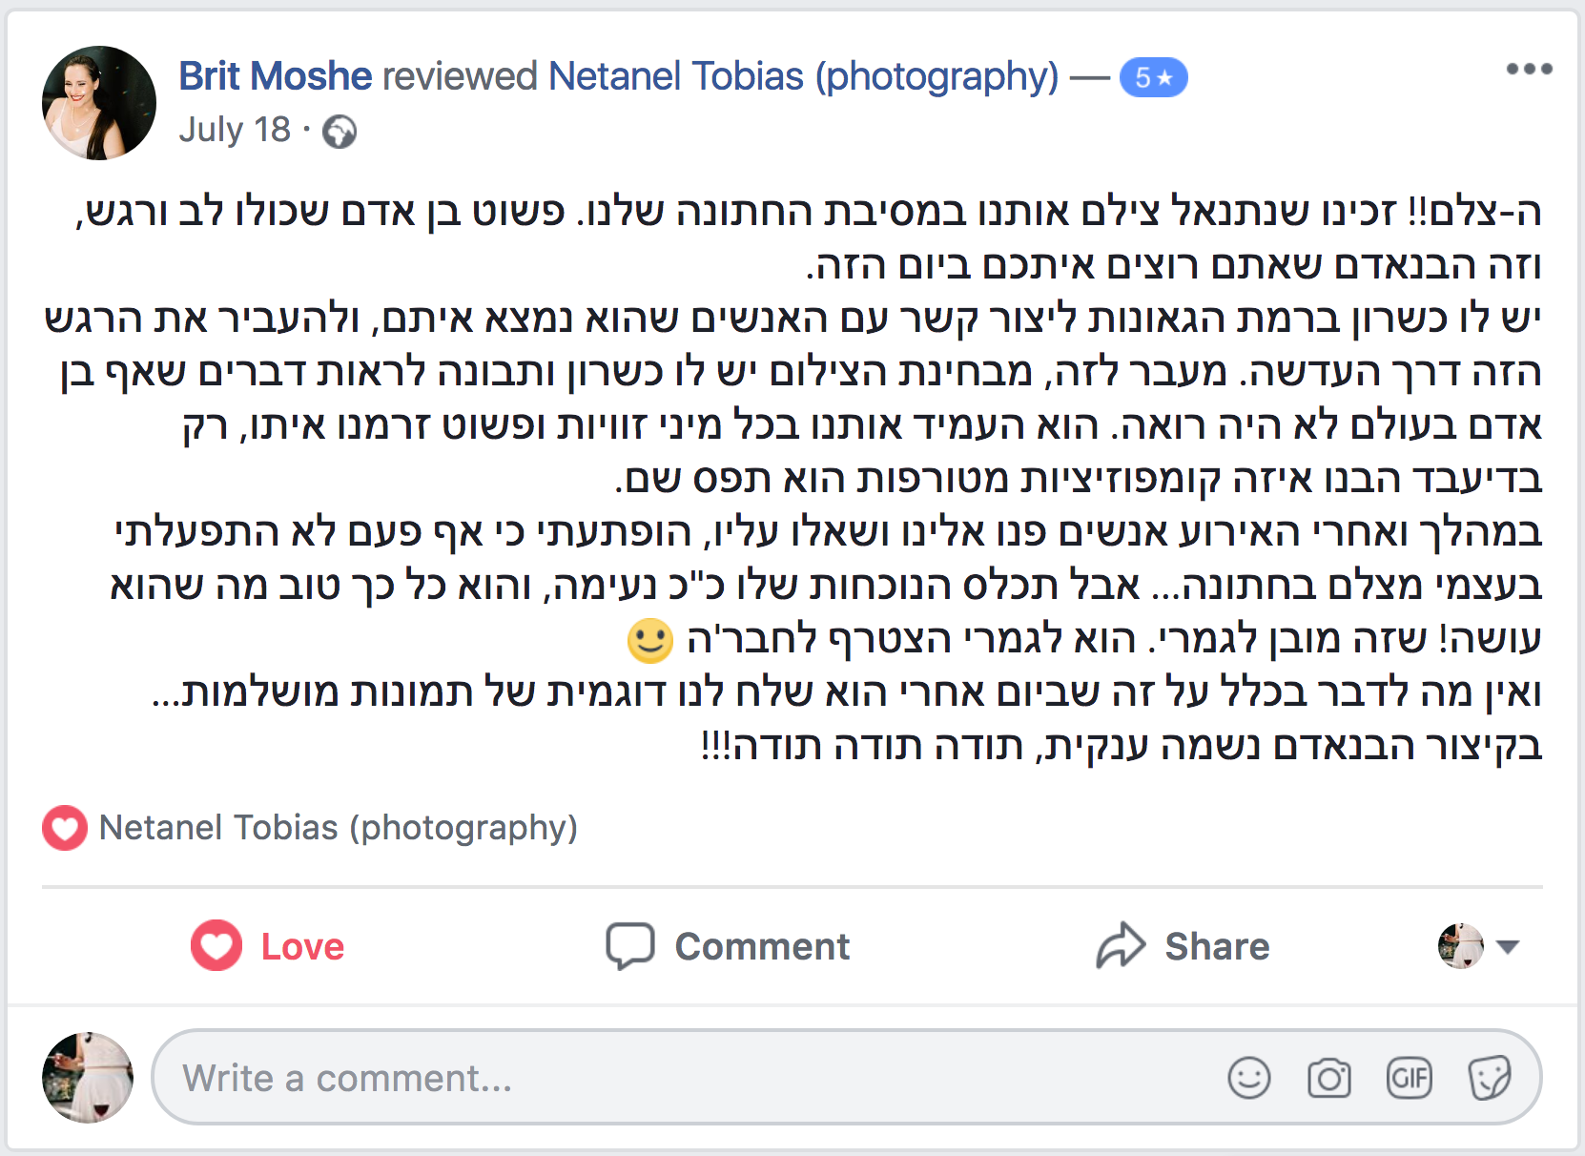Click the globe public privacy icon

click(340, 132)
